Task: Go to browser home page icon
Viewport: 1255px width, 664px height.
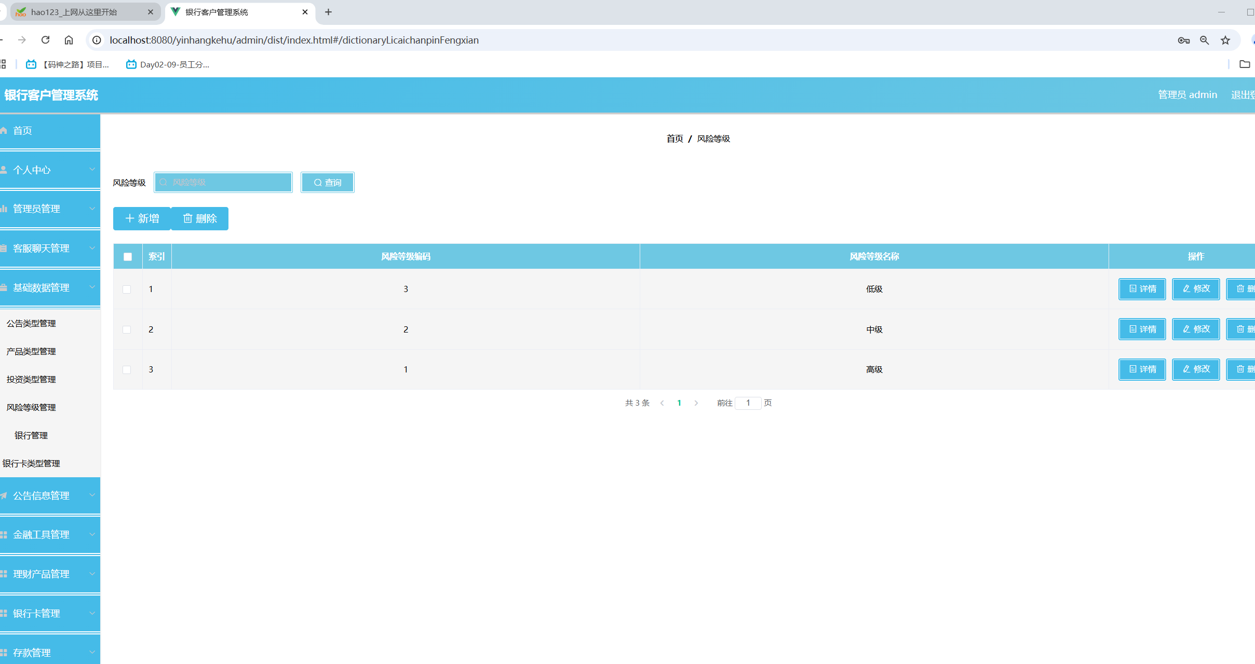Action: pos(69,40)
